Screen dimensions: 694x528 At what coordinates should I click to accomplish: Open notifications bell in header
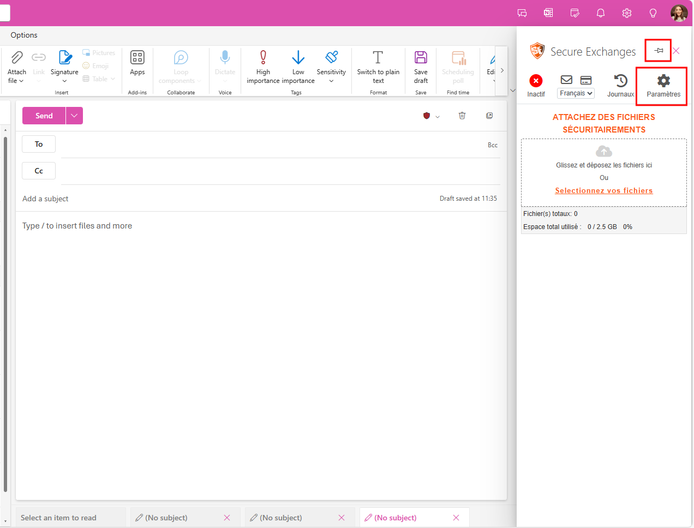(601, 13)
